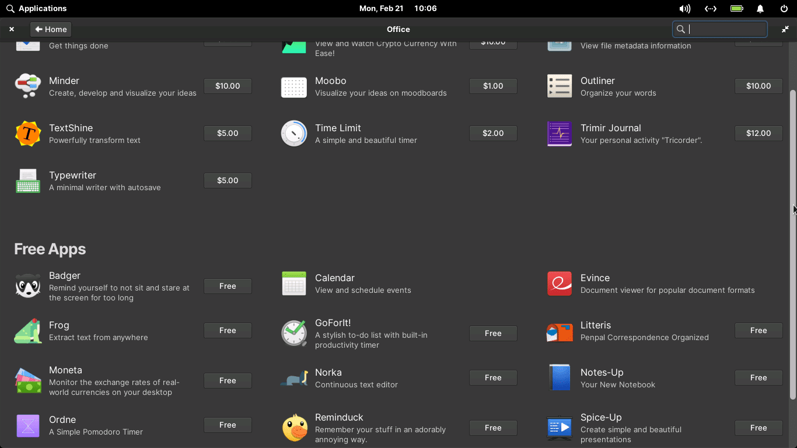Install Norka with Free button
The height and width of the screenshot is (448, 797).
pyautogui.click(x=493, y=377)
